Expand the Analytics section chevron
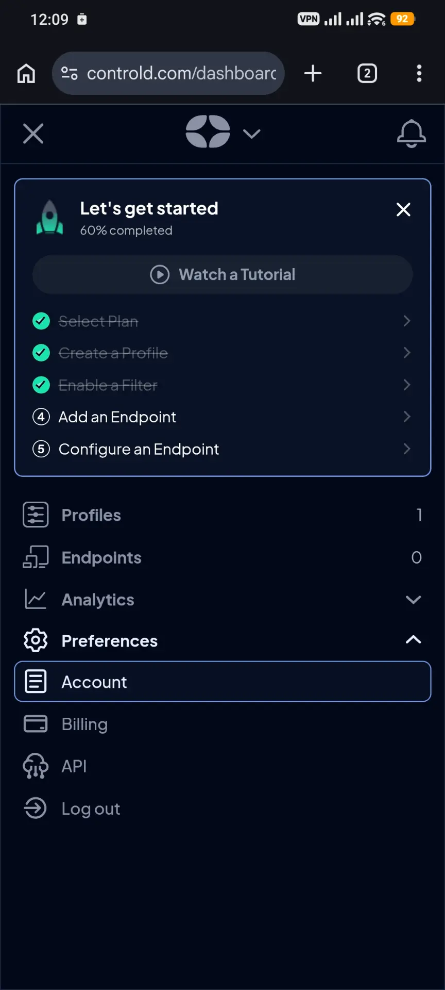The image size is (445, 990). coord(413,600)
